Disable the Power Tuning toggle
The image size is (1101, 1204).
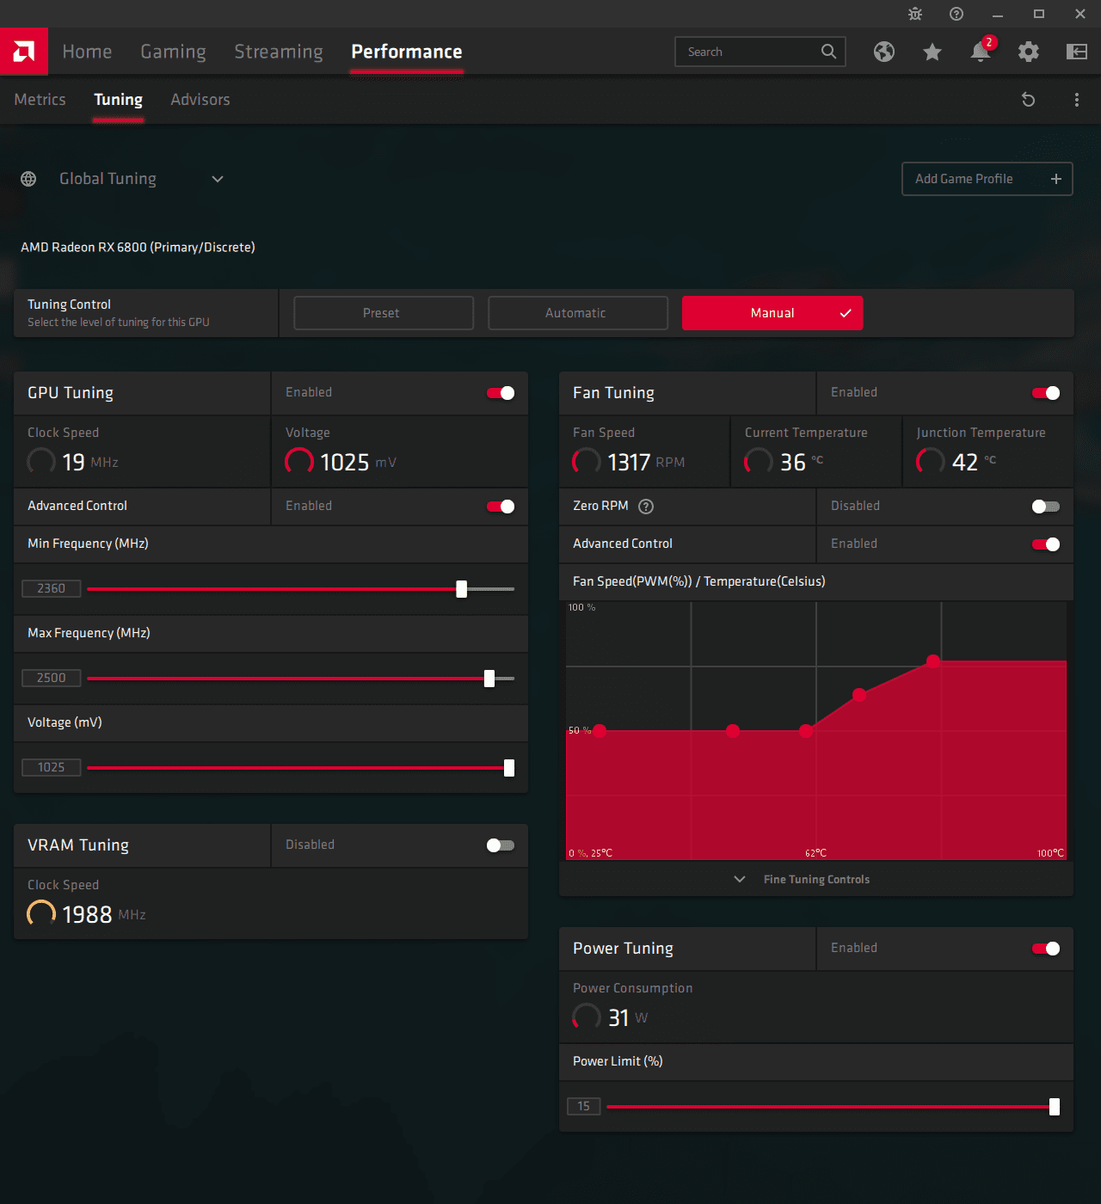(1046, 949)
